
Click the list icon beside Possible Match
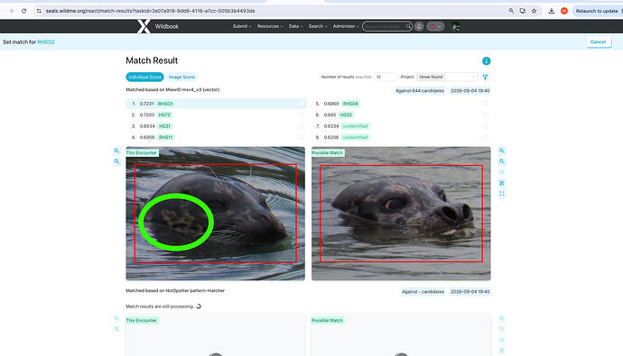(x=502, y=172)
